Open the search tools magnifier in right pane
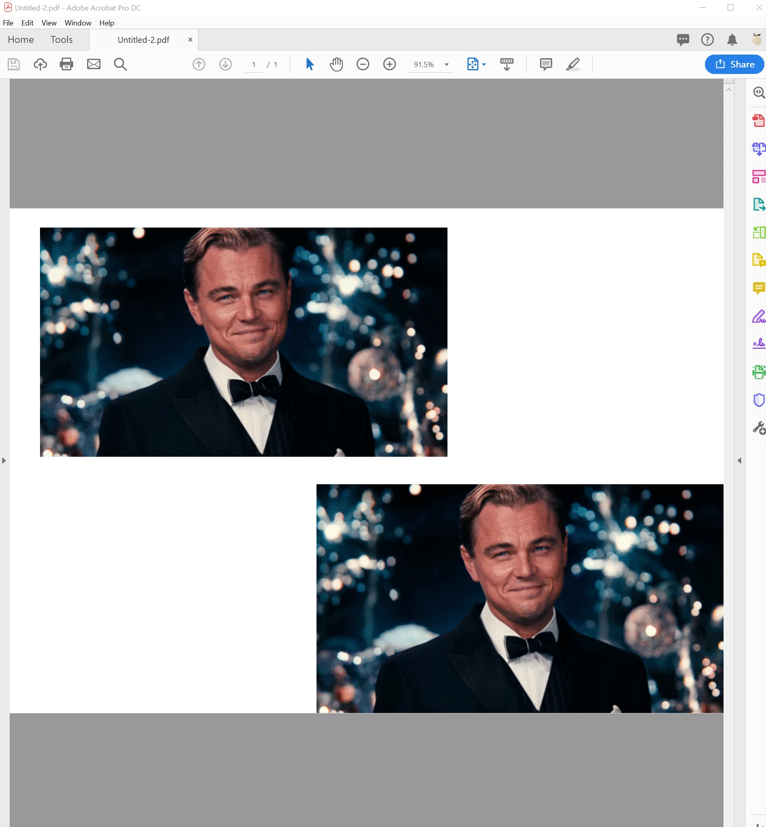 (759, 92)
